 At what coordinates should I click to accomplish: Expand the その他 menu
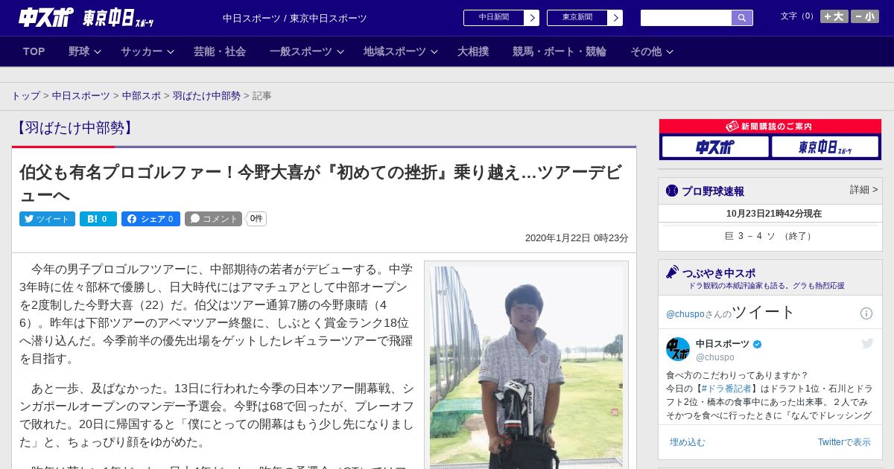tap(652, 51)
